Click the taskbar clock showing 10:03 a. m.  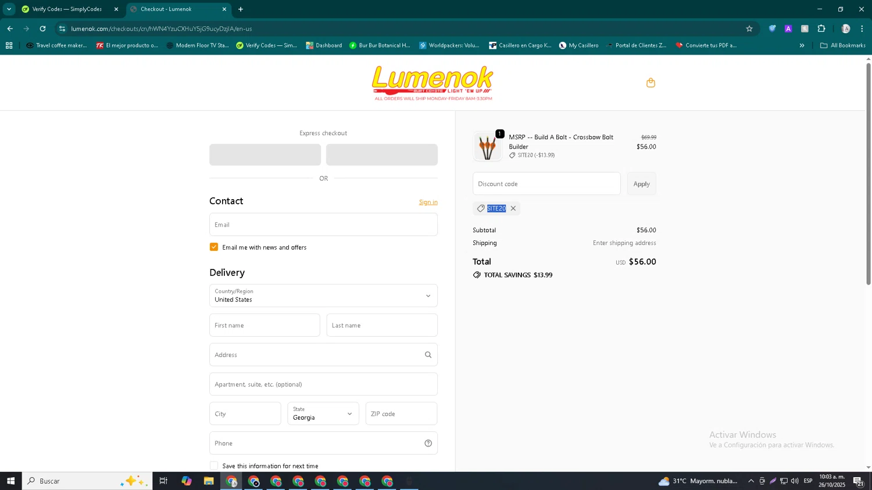[832, 481]
